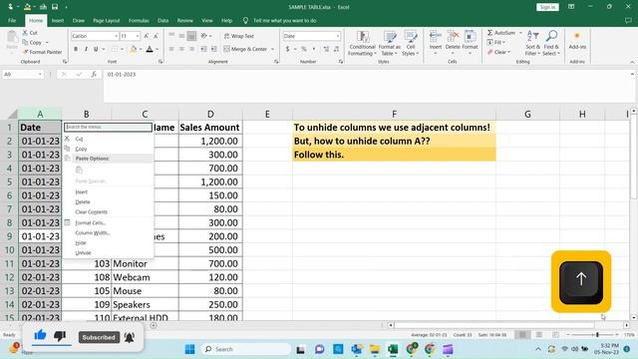Click the thumbs down dislike icon
The width and height of the screenshot is (638, 359).
60,336
